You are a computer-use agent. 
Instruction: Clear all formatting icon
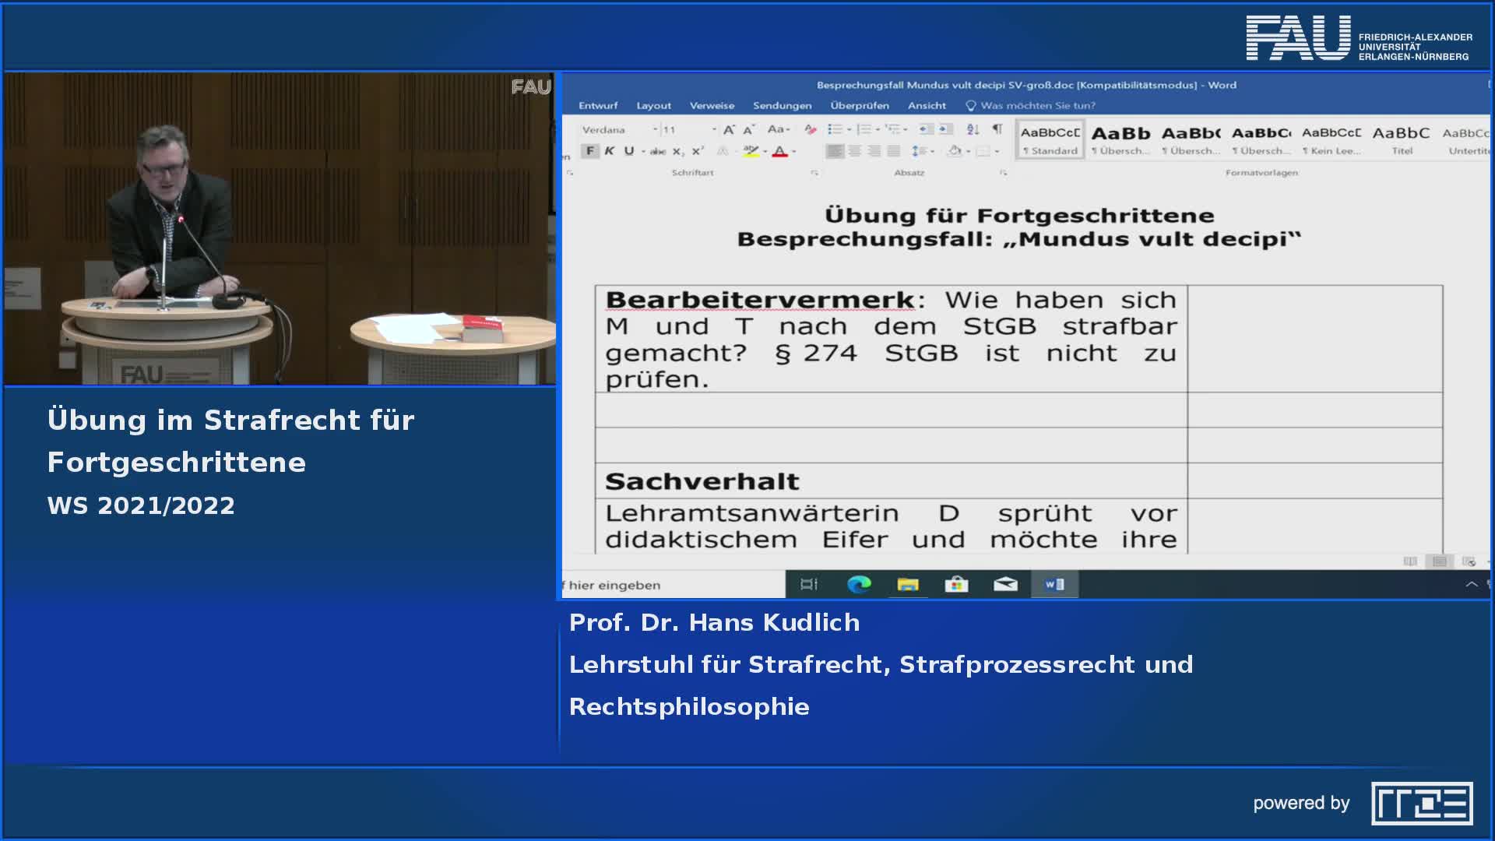tap(811, 129)
